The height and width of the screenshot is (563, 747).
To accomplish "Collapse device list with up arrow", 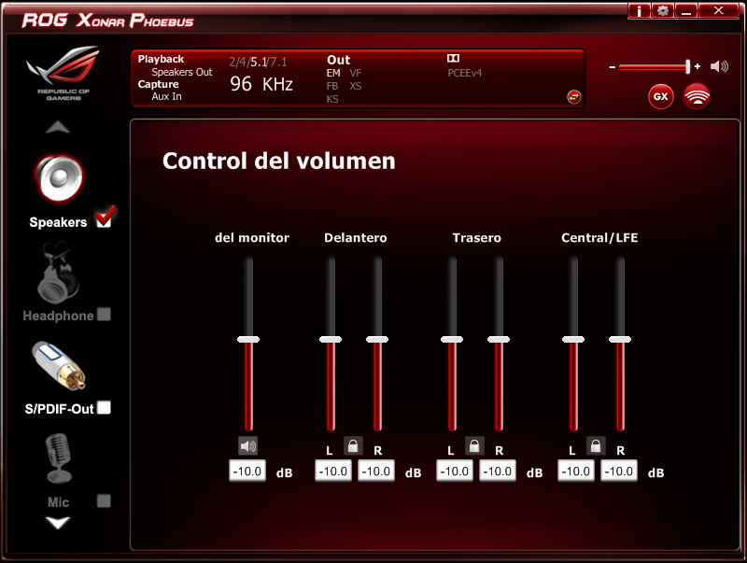I will click(x=58, y=127).
